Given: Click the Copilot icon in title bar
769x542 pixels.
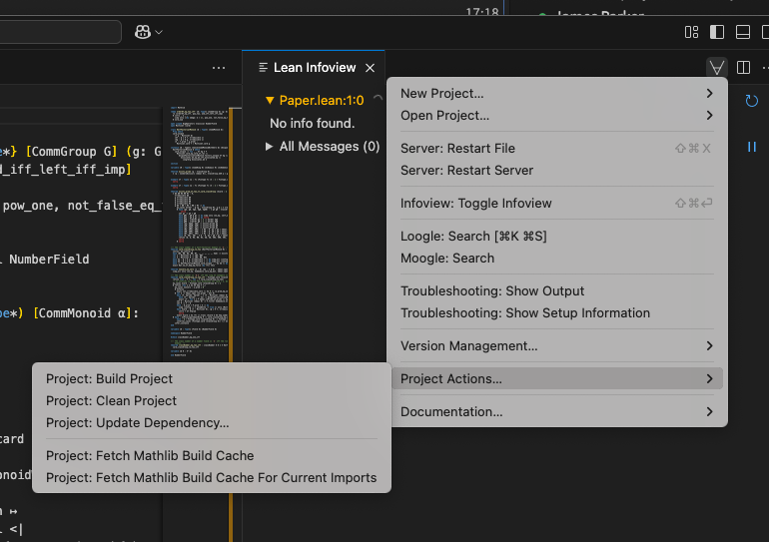Looking at the screenshot, I should [143, 32].
